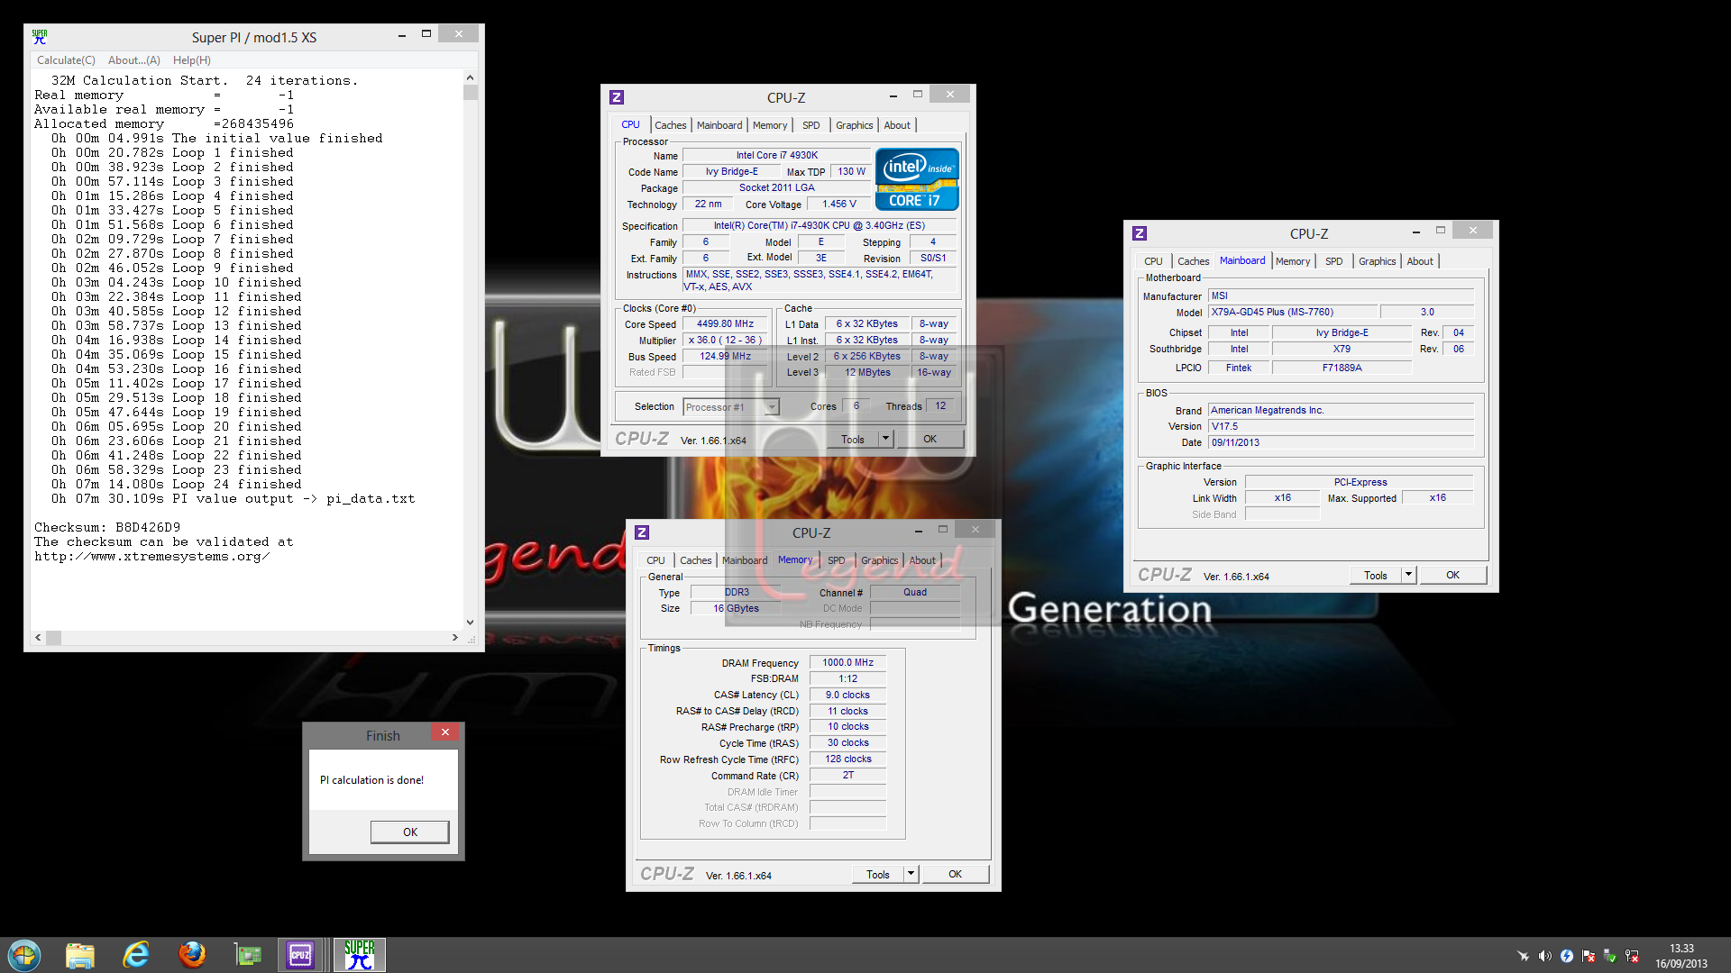
Task: Launch Internet Explorer from taskbar
Action: point(136,955)
